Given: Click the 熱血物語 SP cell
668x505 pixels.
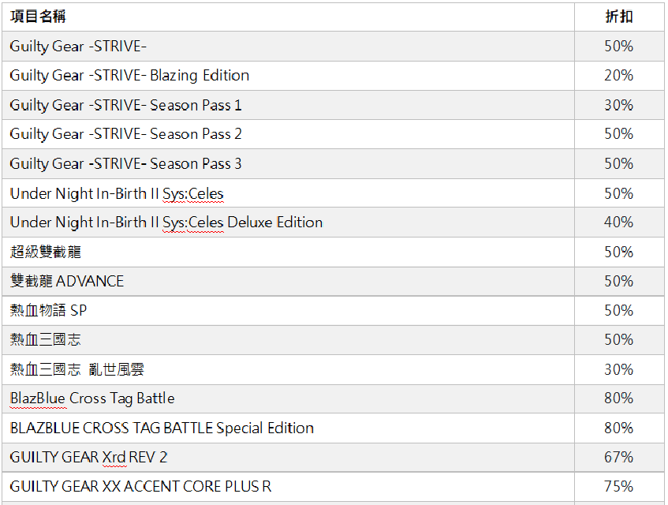Looking at the screenshot, I should [x=48, y=311].
